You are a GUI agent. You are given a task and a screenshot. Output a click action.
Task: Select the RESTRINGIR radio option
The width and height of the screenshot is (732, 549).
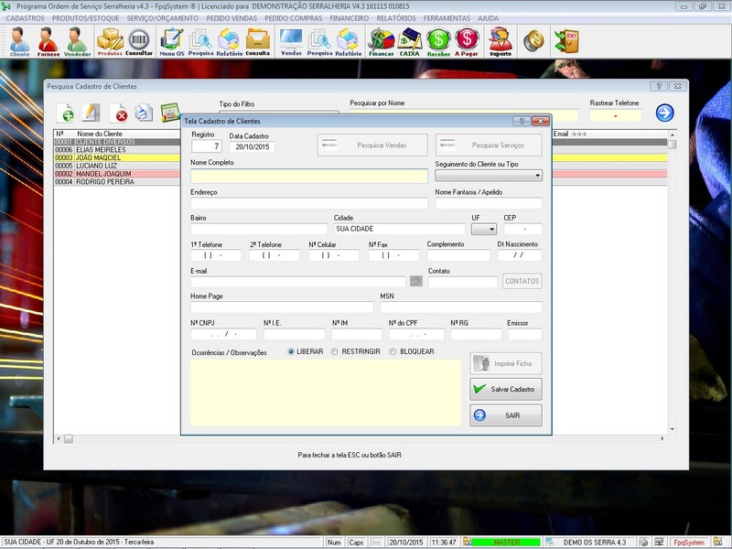pos(335,351)
